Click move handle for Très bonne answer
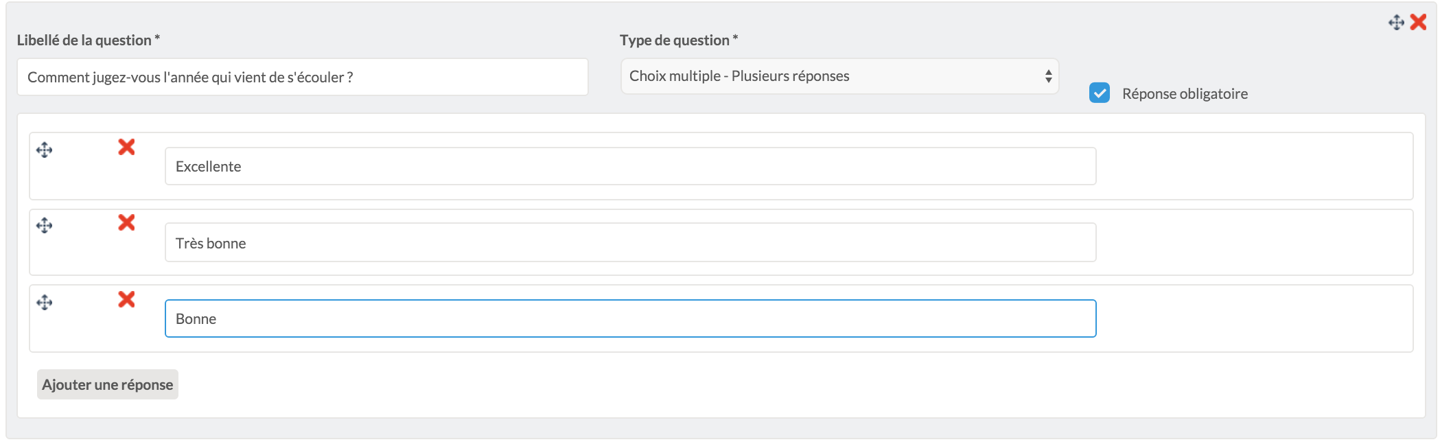The height and width of the screenshot is (442, 1440). (45, 225)
